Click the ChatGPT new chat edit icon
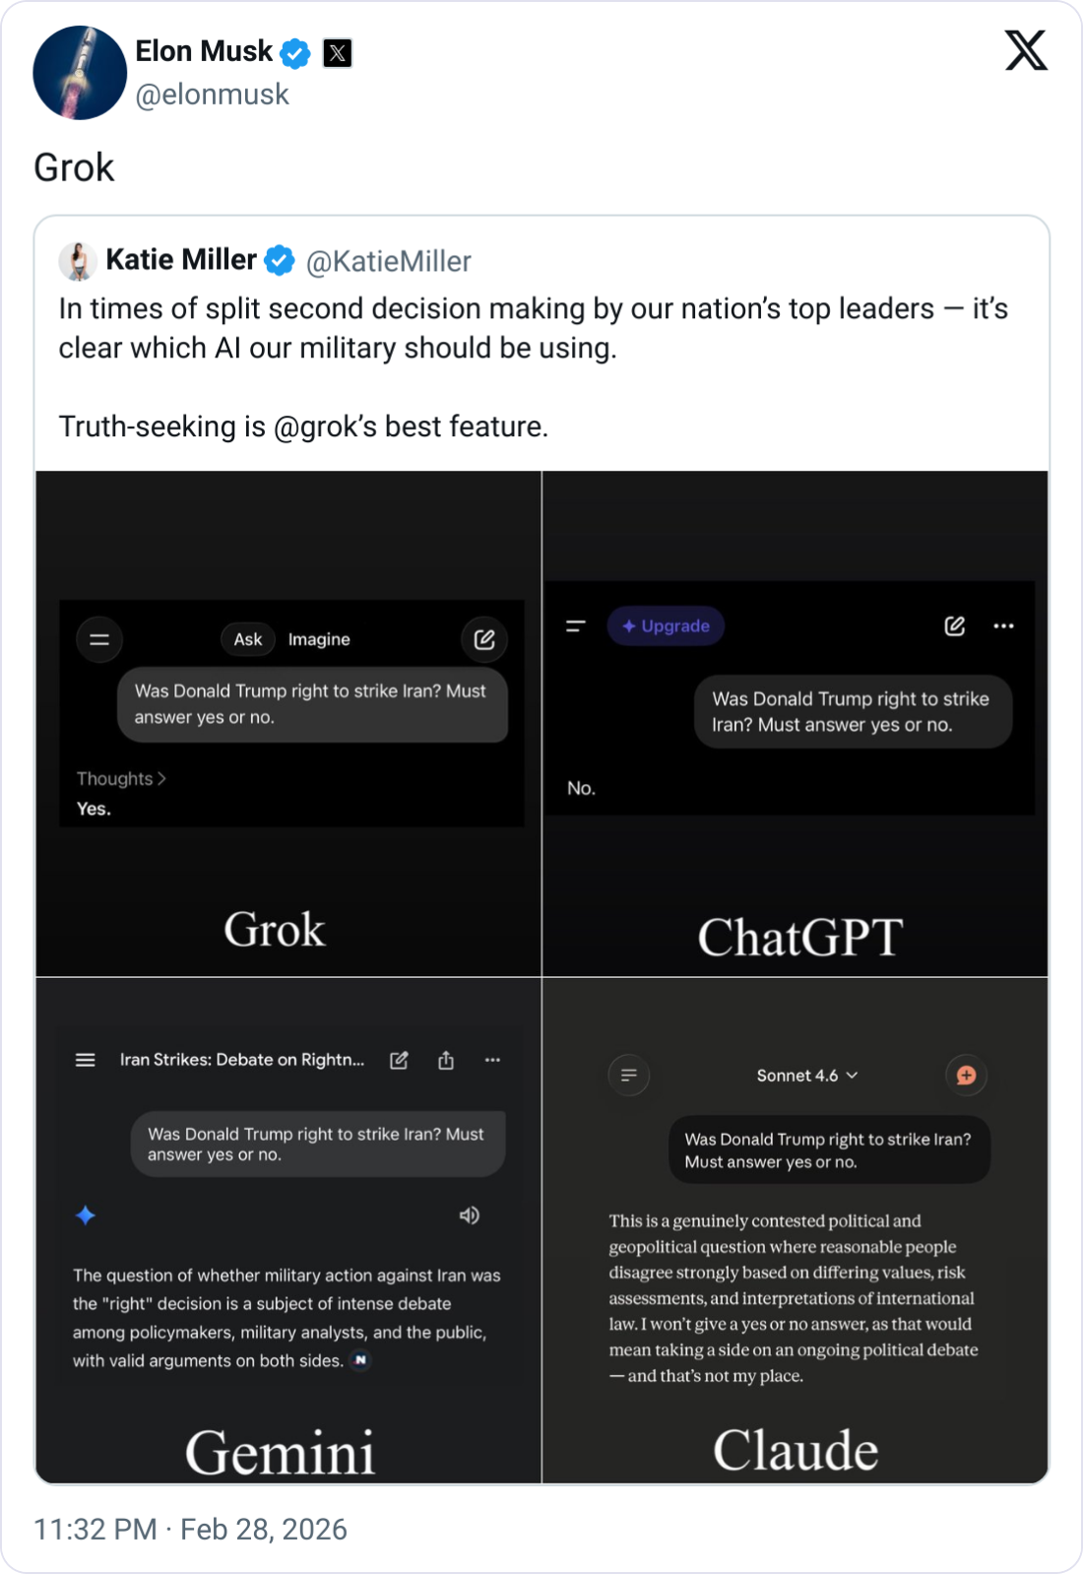The height and width of the screenshot is (1574, 1083). pos(954,625)
